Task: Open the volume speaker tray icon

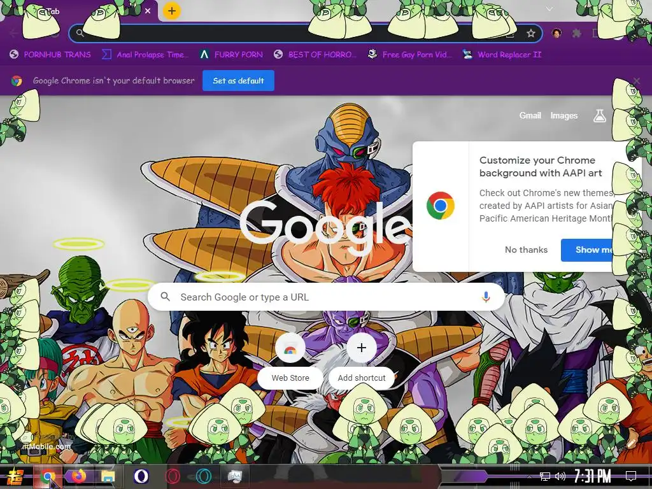Action: 560,476
